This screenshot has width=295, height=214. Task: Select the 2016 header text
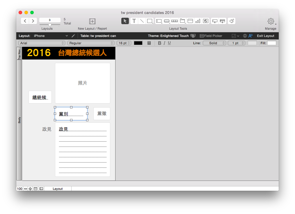point(39,53)
